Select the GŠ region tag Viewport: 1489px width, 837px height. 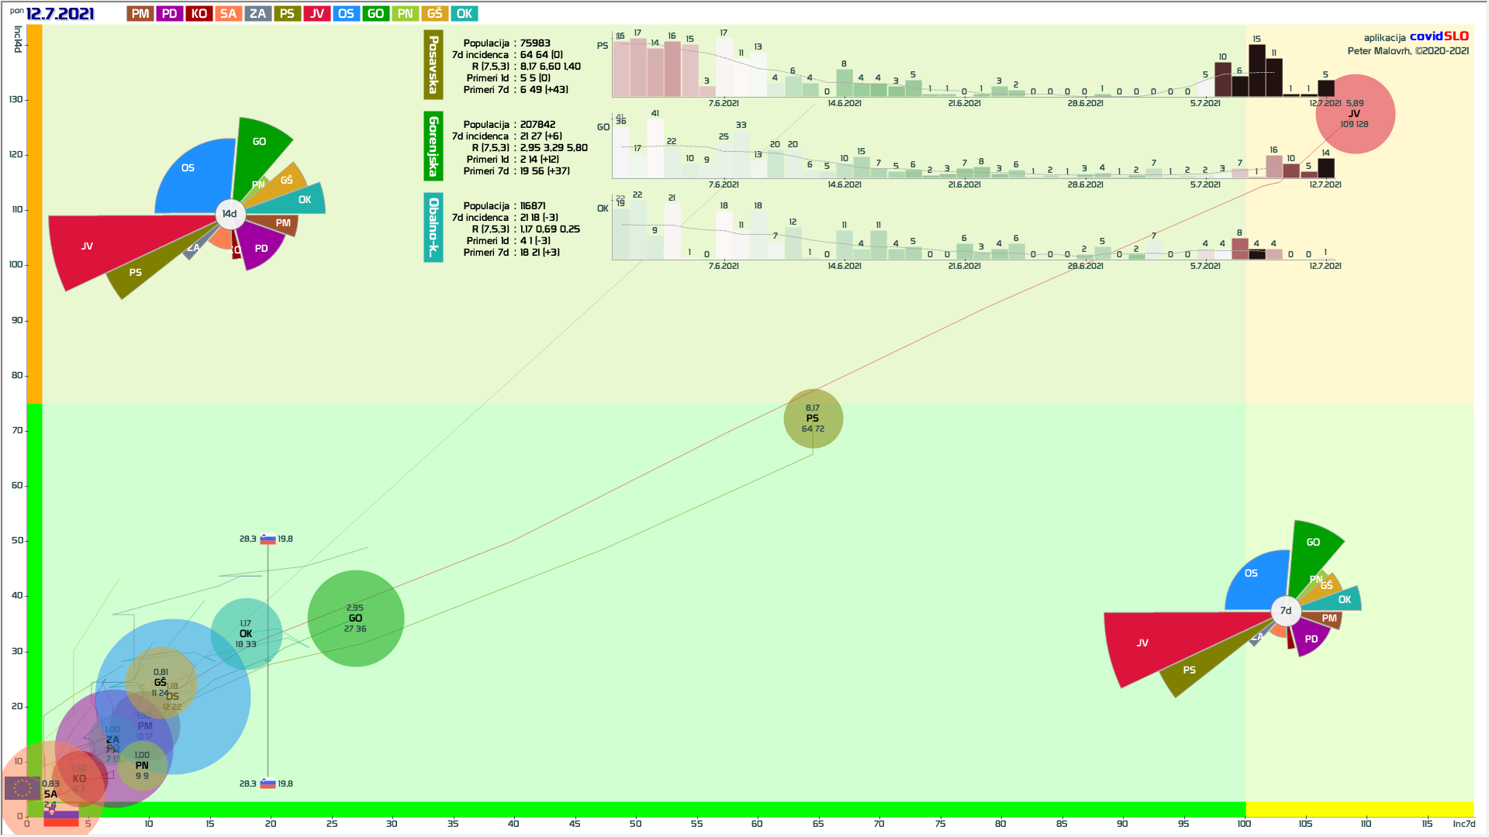(x=434, y=13)
